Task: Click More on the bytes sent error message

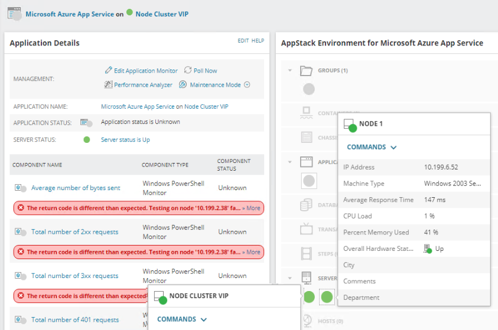Action: click(253, 208)
